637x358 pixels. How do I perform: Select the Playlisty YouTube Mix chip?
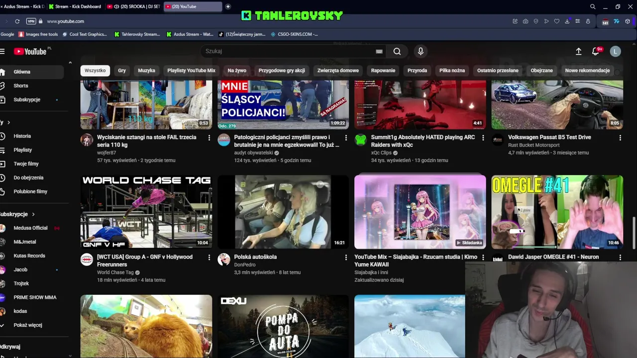tap(191, 71)
